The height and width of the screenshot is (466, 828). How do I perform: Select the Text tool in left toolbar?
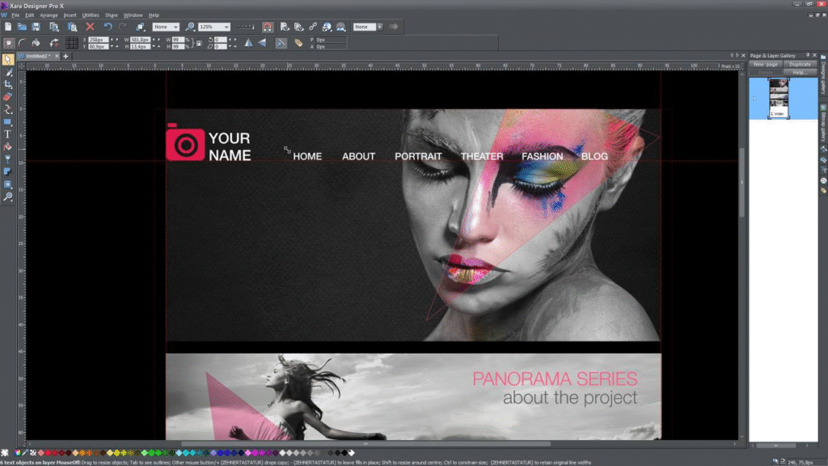pyautogui.click(x=8, y=134)
